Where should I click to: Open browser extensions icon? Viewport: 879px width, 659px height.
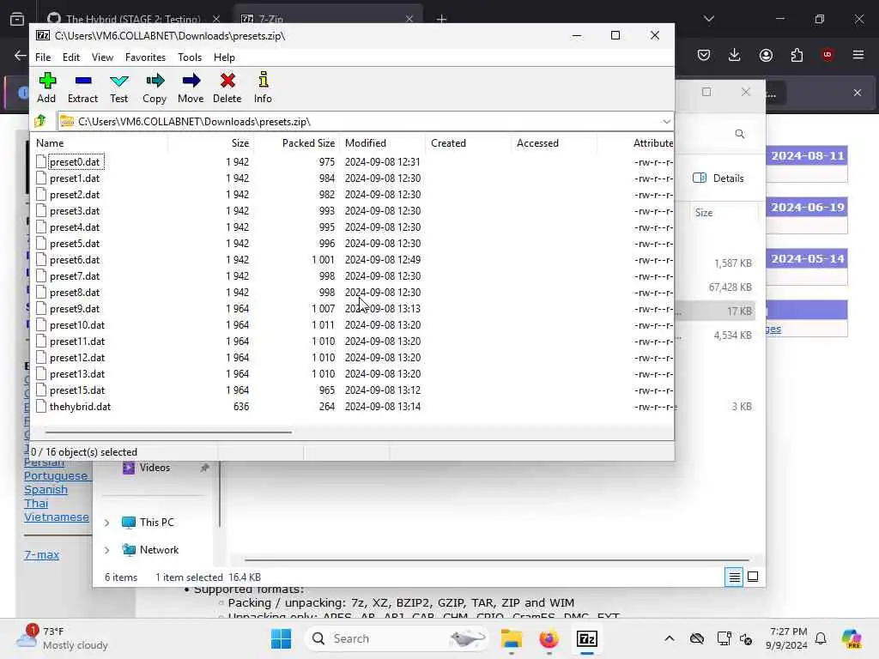click(797, 55)
